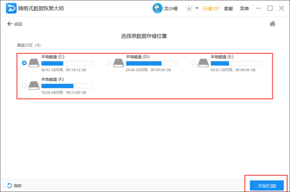Open the 客服 customer service panel
290x192 pixels.
pyautogui.click(x=228, y=8)
